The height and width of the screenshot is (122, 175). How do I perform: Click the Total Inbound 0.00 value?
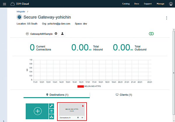click(x=80, y=47)
